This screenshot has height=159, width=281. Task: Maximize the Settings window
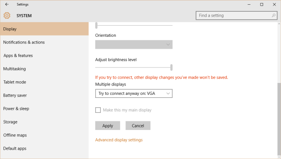[262, 4]
